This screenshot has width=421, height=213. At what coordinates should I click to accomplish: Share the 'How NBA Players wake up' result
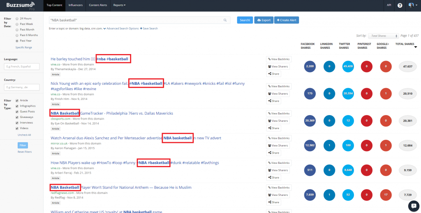pos(273,177)
